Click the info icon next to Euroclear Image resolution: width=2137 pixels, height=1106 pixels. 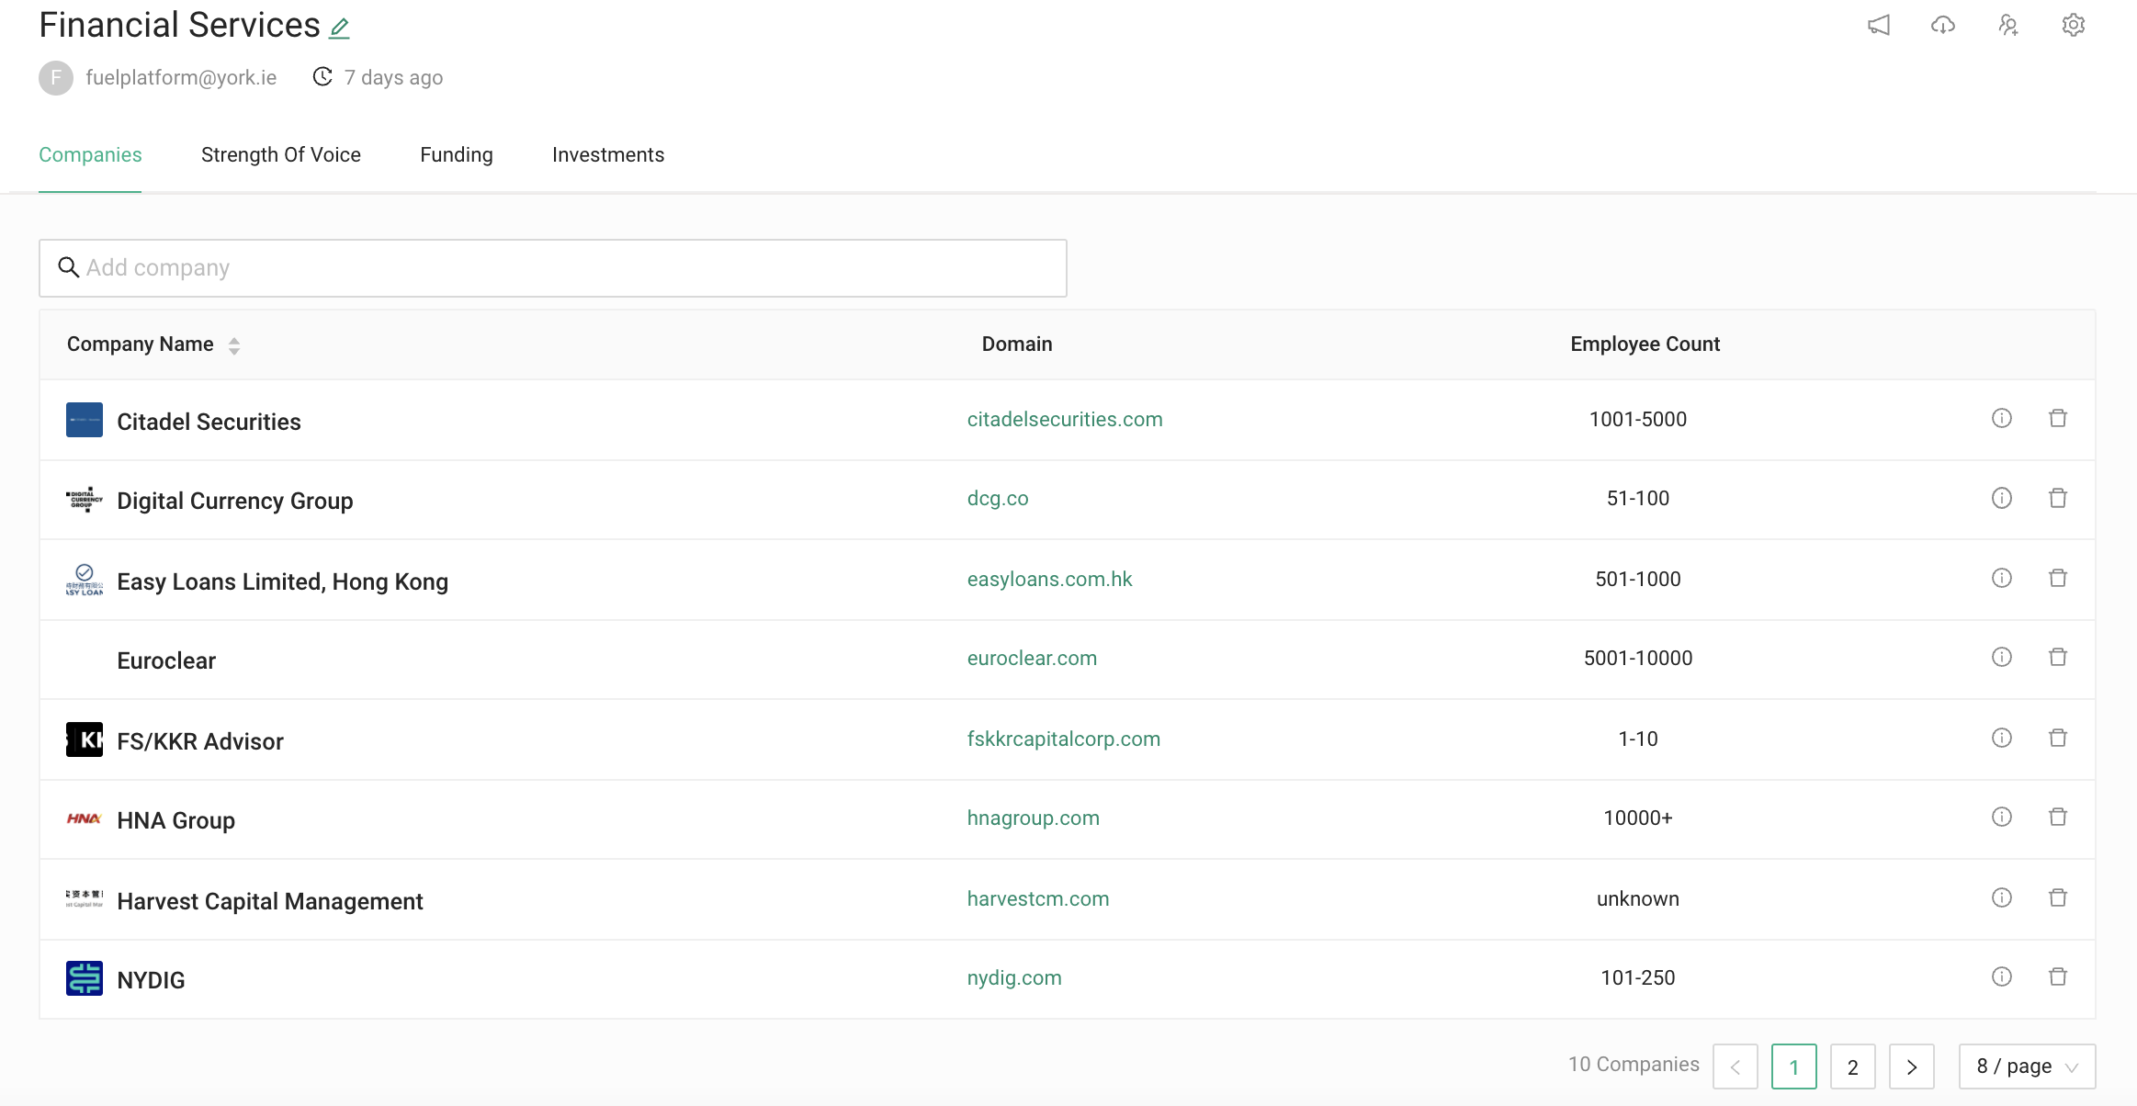(2002, 658)
